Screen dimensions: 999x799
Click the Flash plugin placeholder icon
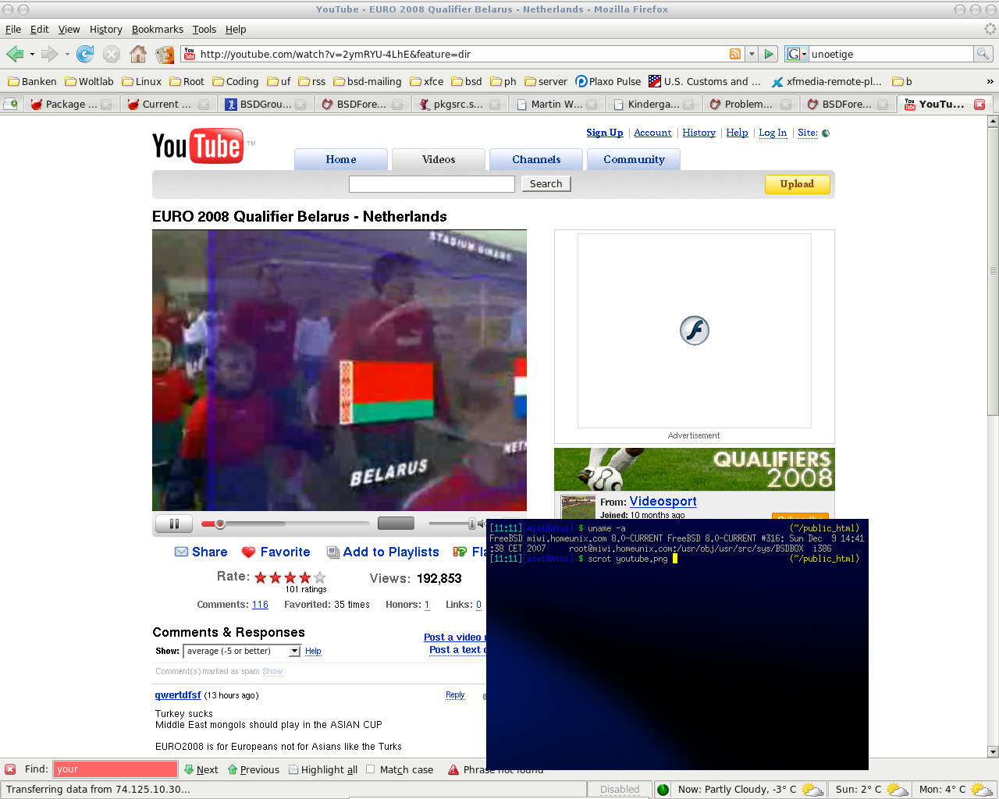694,330
